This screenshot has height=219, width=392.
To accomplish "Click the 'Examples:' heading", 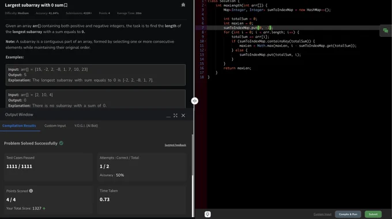I will click(x=15, y=57).
